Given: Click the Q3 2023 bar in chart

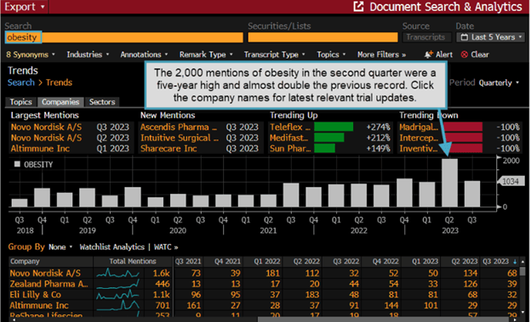Looking at the screenshot, I should pos(472,194).
